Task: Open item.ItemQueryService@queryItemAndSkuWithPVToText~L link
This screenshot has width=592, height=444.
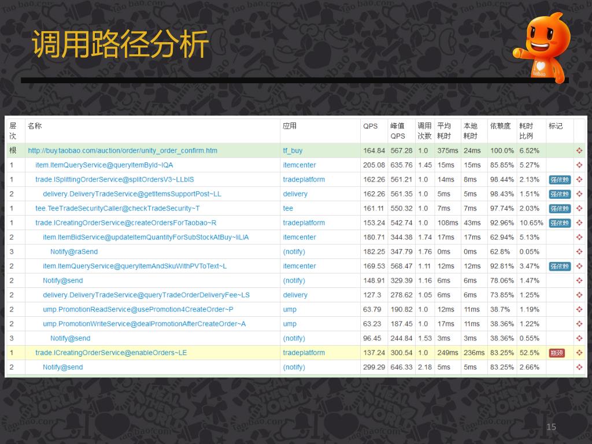Action: tap(134, 266)
